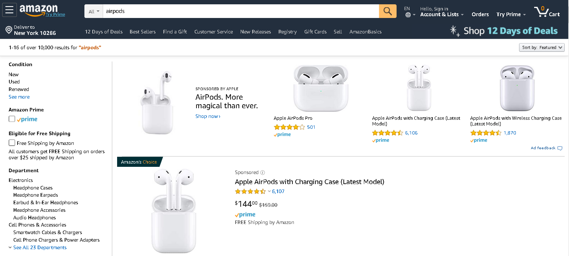Click See more under Condition
This screenshot has width=569, height=256.
coord(19,97)
